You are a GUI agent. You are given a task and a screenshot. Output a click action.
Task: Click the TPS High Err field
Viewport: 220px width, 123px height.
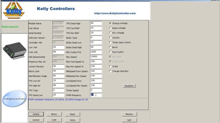click(58, 85)
